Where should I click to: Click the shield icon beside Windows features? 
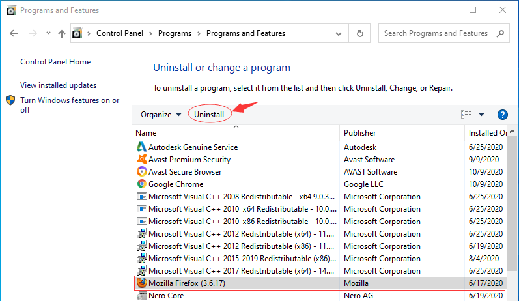(x=10, y=100)
